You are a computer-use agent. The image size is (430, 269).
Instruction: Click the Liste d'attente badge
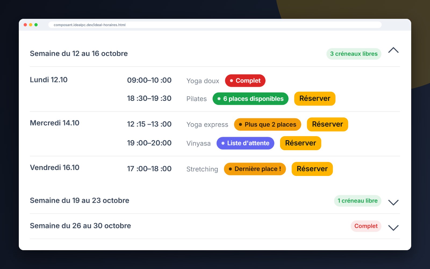(245, 143)
